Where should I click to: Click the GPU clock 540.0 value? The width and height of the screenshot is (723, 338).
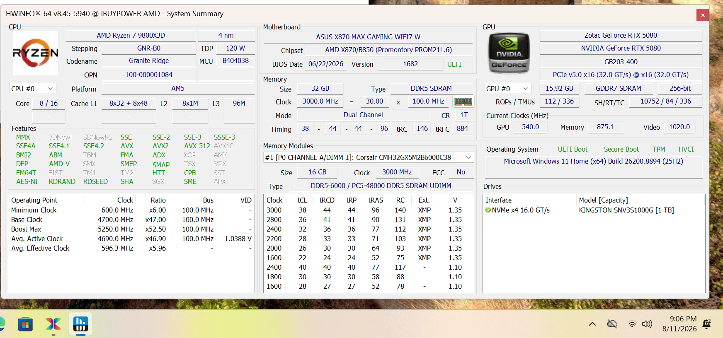pyautogui.click(x=530, y=127)
